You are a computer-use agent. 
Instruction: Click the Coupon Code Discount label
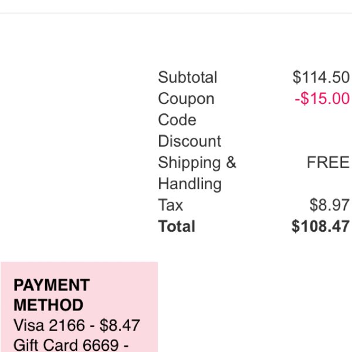click(x=189, y=120)
